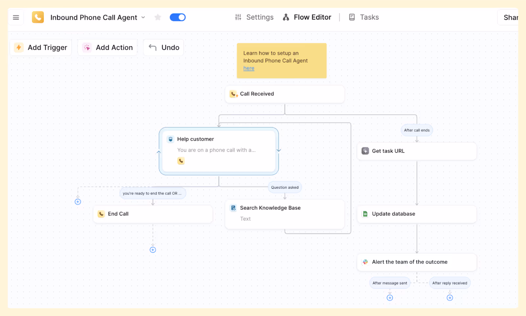The height and width of the screenshot is (316, 526).
Task: Click the Call Received phone icon
Action: coord(233,94)
